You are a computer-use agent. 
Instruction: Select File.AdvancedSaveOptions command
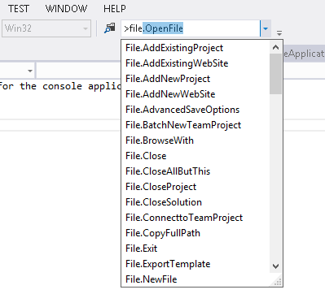point(195,110)
